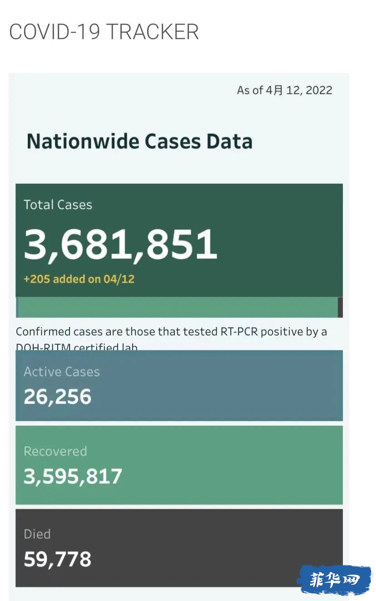Select the "As of 4月 12, 2022" date label
Image resolution: width=376 pixels, height=601 pixels.
[284, 90]
